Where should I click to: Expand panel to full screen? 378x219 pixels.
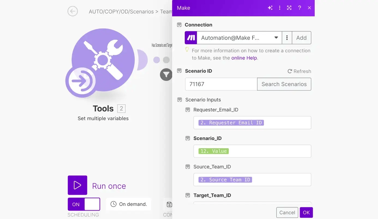click(289, 8)
